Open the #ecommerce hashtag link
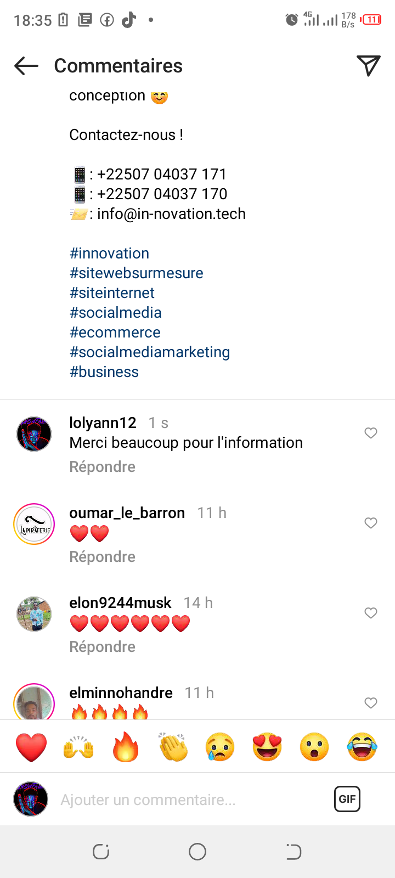 point(115,333)
